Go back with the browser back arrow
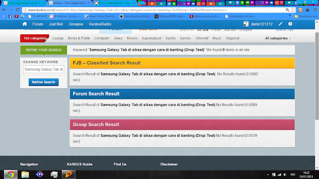The image size is (319, 179). (4, 10)
